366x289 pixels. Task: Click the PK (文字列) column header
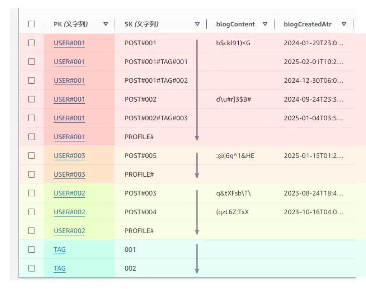click(x=71, y=24)
